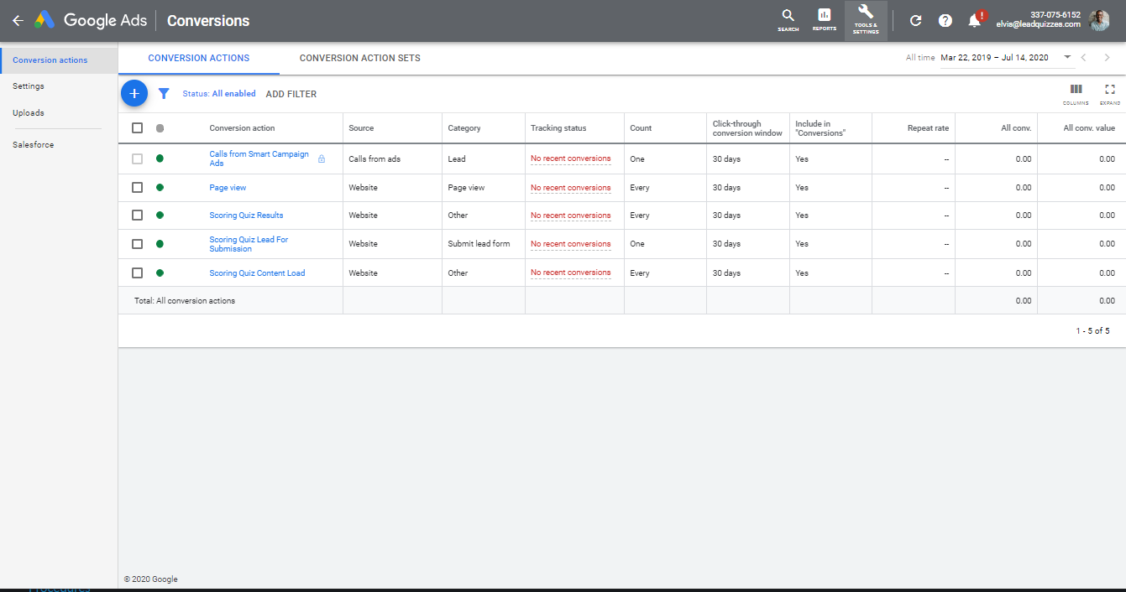This screenshot has width=1126, height=592.
Task: Click No recent conversions for Lead For Submission row
Action: click(571, 244)
